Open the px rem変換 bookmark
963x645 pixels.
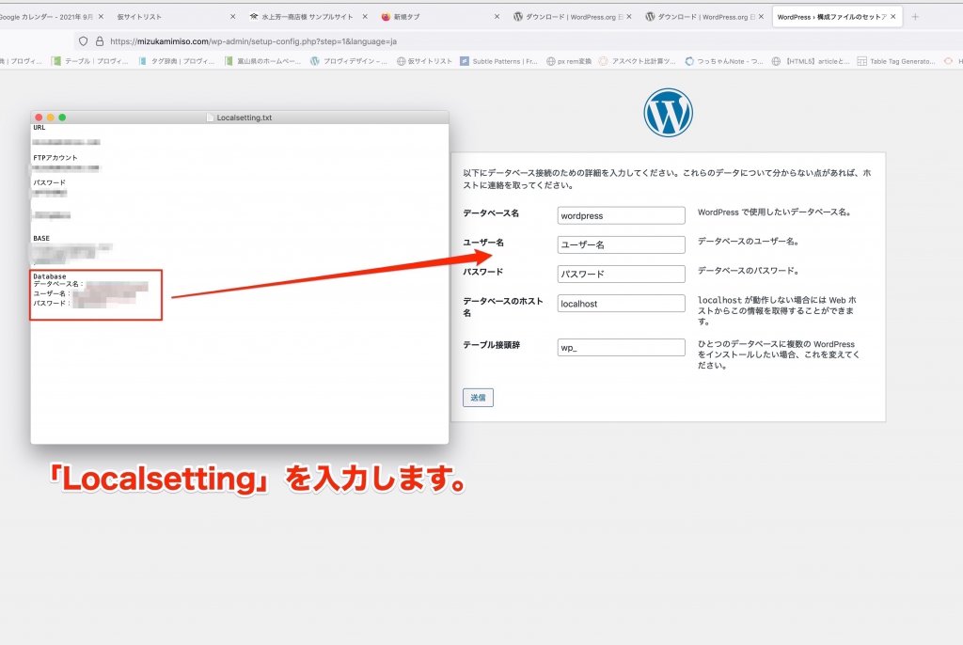570,61
